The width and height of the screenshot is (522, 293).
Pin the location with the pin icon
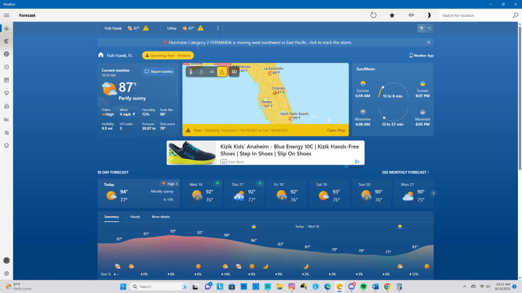410,15
